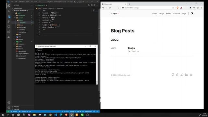This screenshot has width=208, height=117.
Task: Open the File menu in VS Code
Action: 12,2
